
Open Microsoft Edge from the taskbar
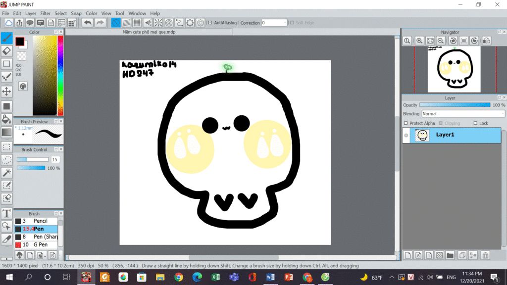(x=197, y=277)
